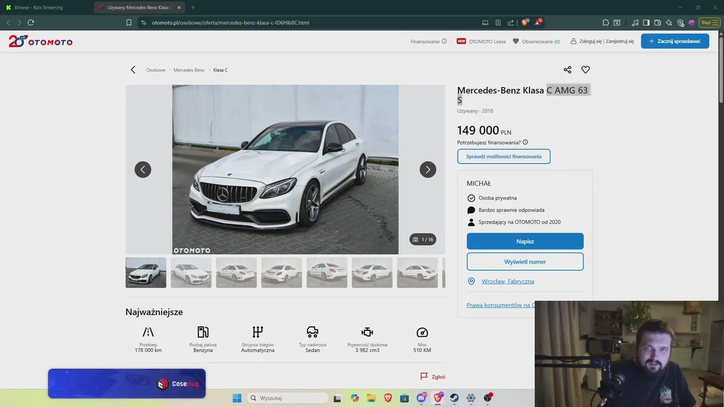724x407 pixels.
Task: Click the Przebieg 178 000 km value
Action: (x=148, y=350)
